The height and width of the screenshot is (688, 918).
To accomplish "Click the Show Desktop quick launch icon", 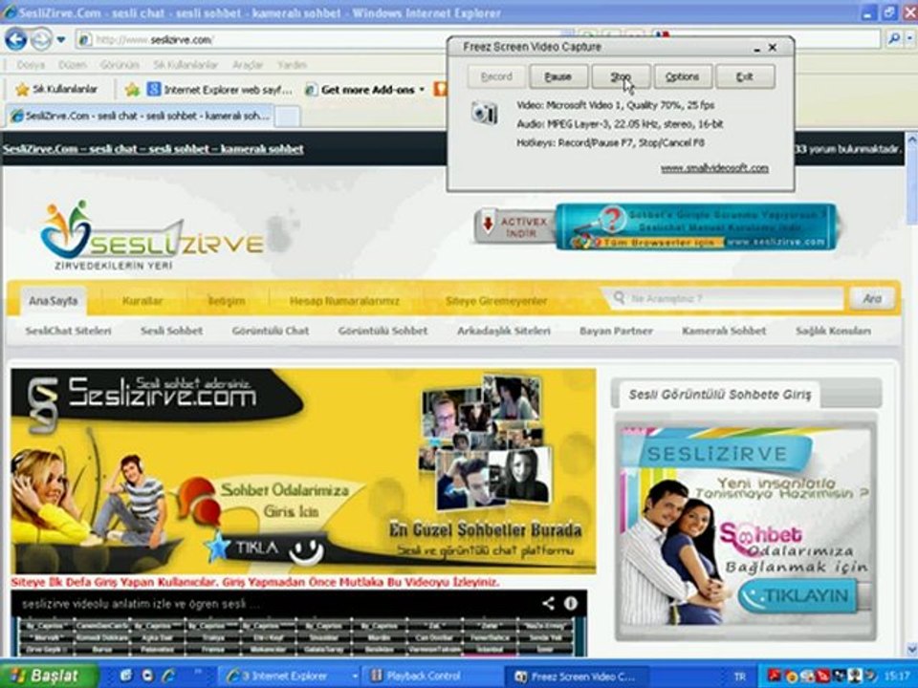I will [126, 676].
